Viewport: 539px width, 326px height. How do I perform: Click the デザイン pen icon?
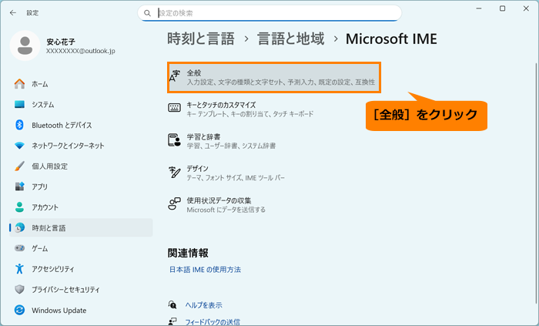(x=174, y=173)
